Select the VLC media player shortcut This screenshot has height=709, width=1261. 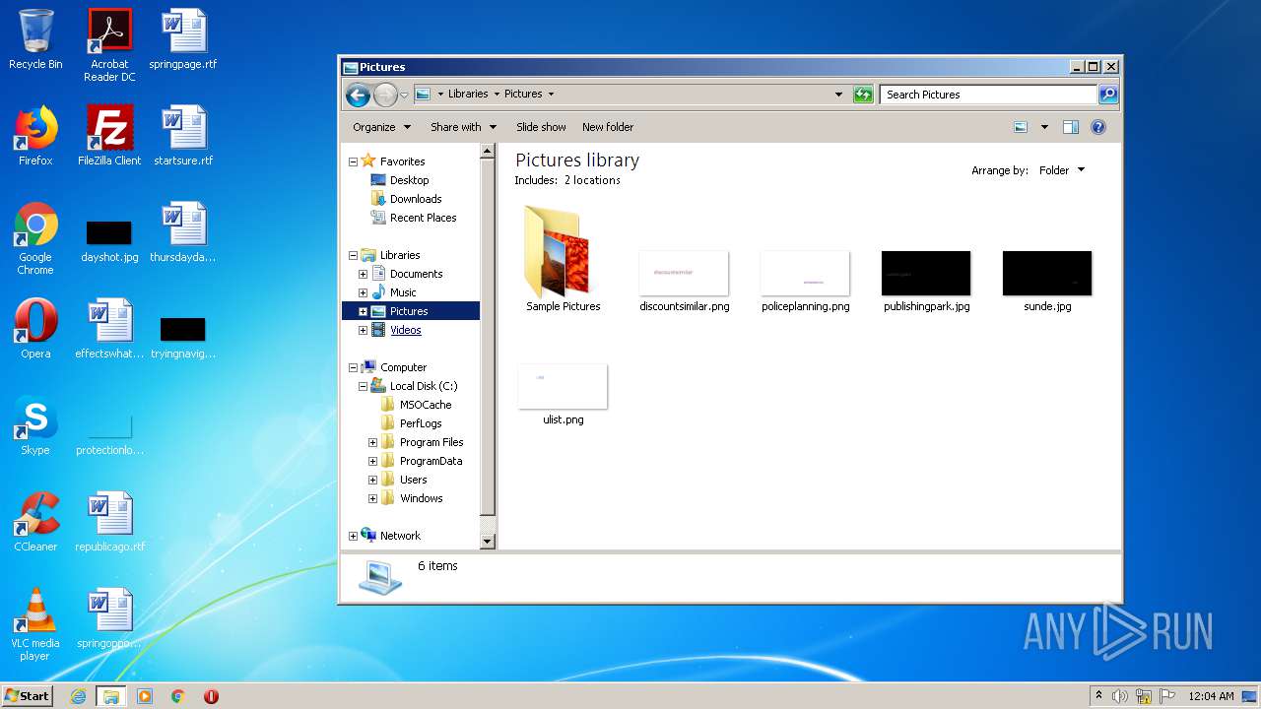coord(35,624)
